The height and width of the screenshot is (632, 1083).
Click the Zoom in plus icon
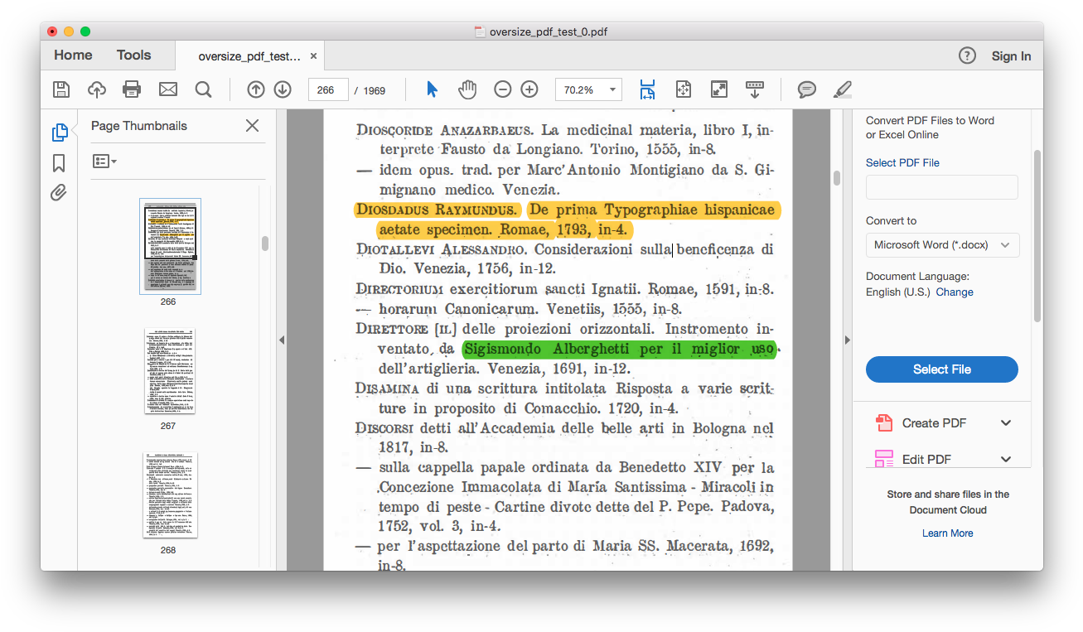coord(529,89)
